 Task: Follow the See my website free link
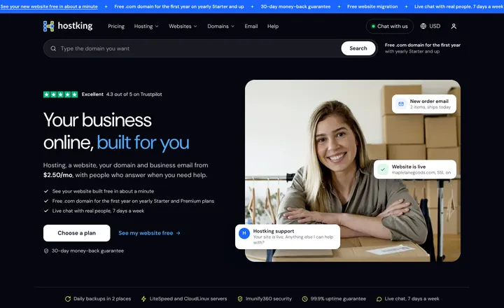click(x=150, y=233)
